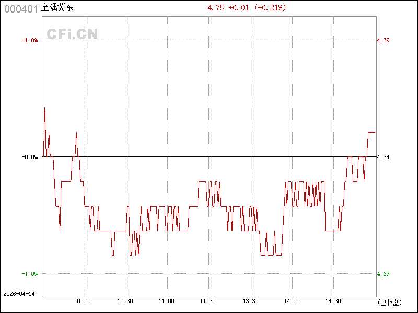
Task: Select the stock name 金隅冀东
Action: (57, 8)
